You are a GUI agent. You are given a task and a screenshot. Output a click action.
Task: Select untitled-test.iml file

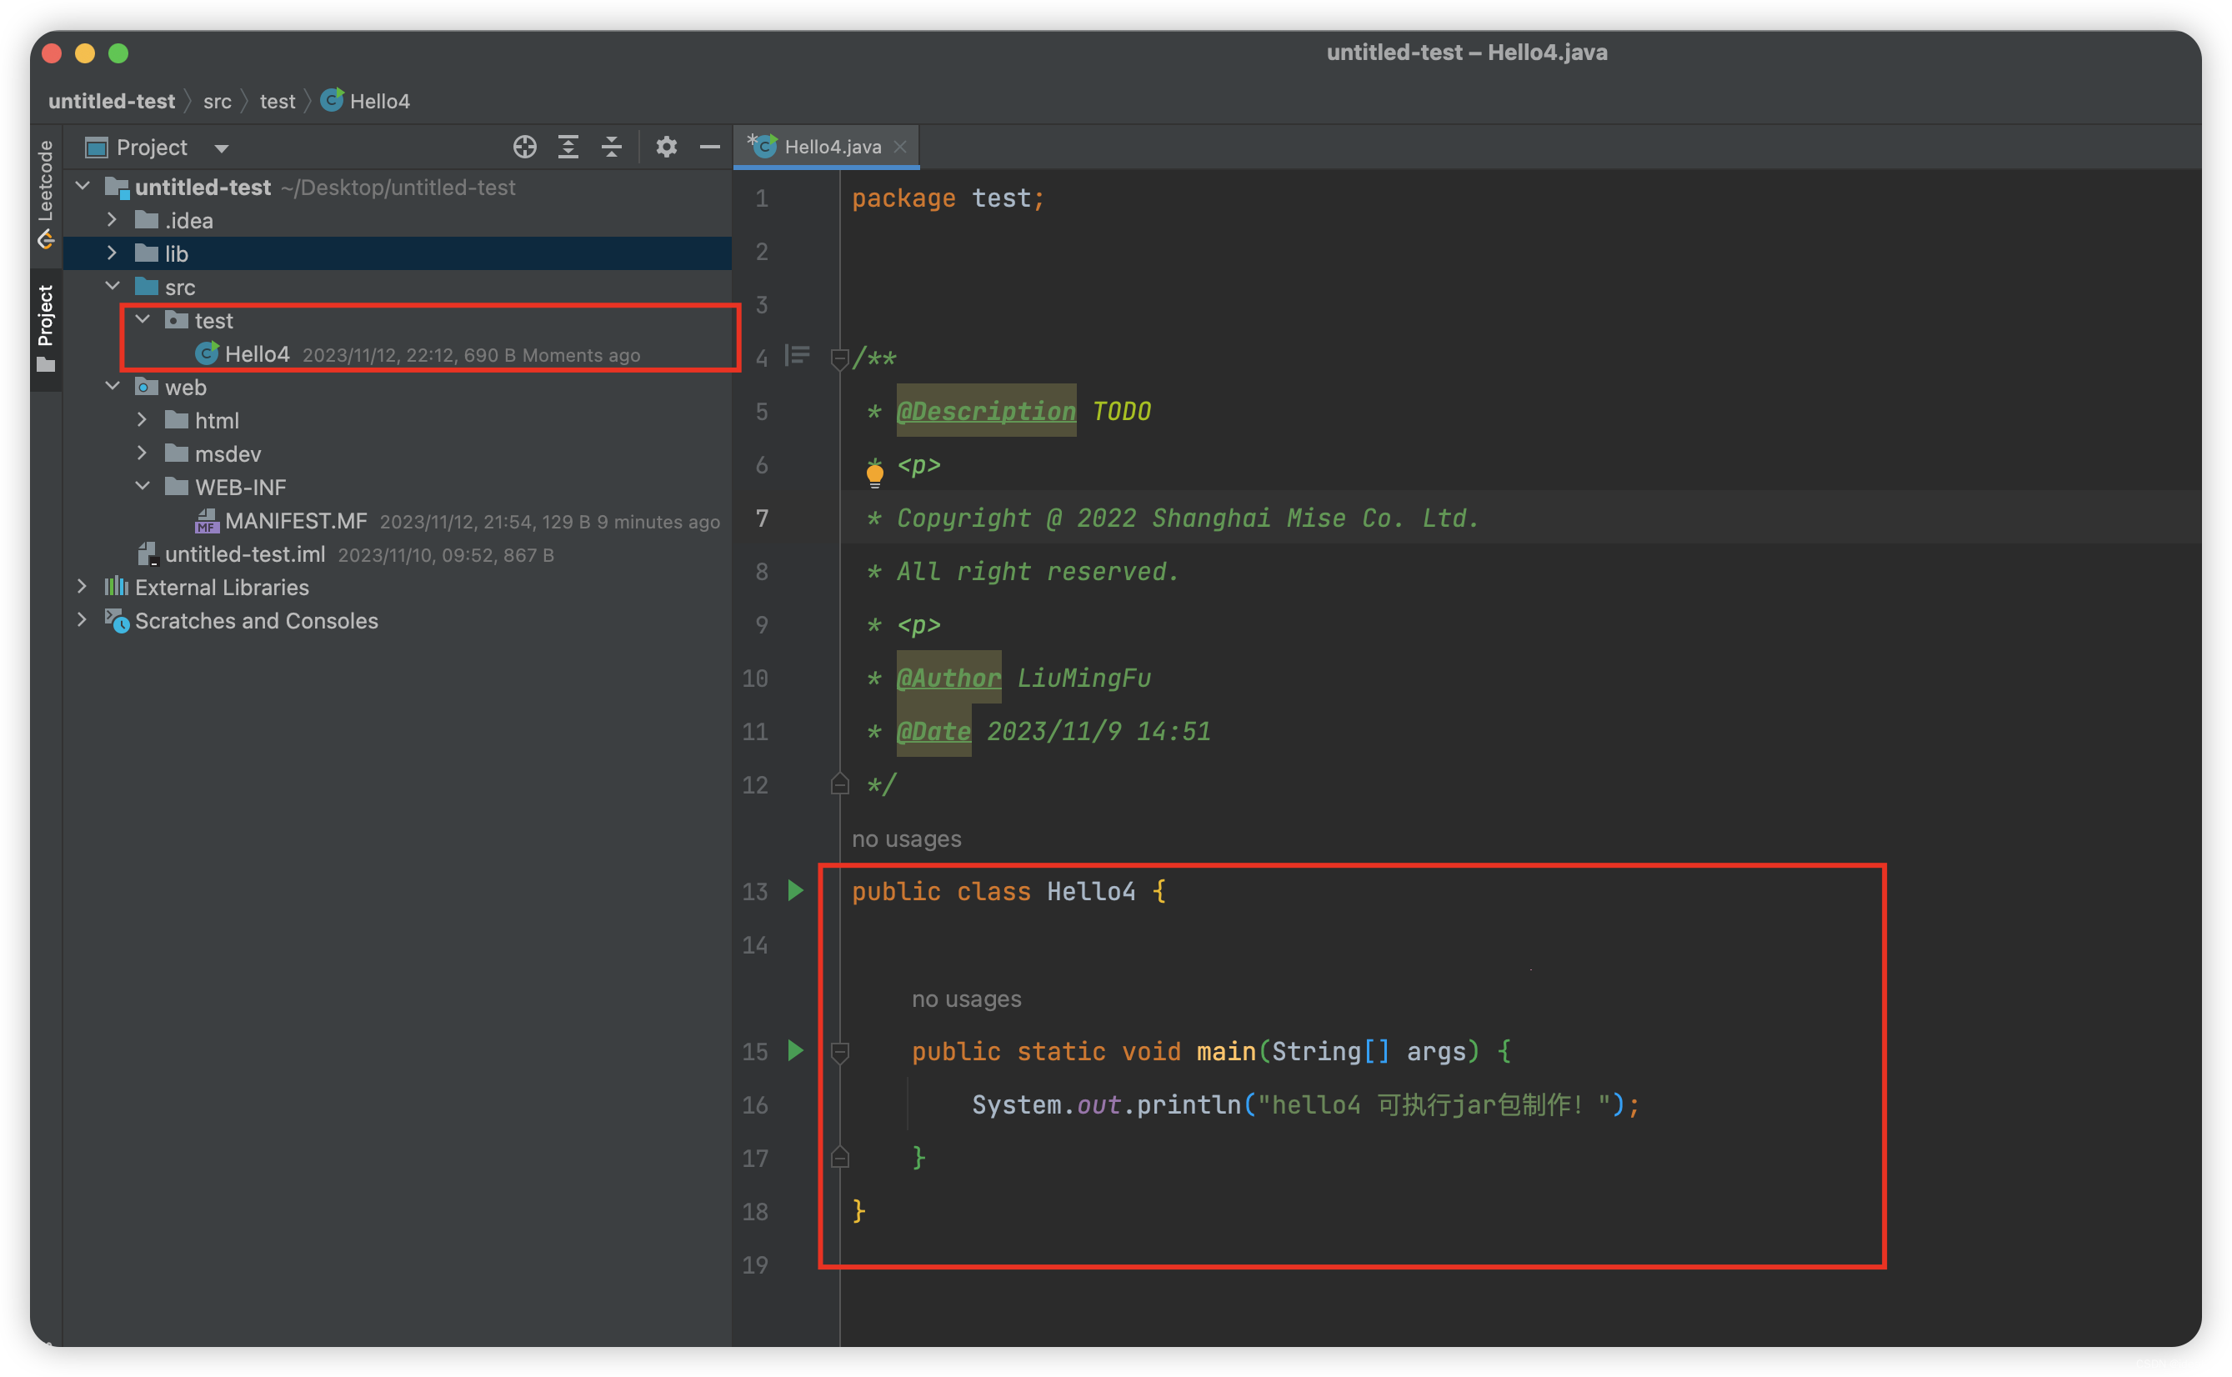pos(397,553)
